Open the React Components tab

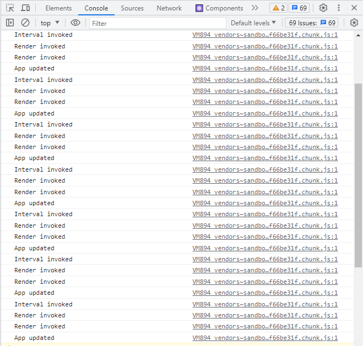219,8
